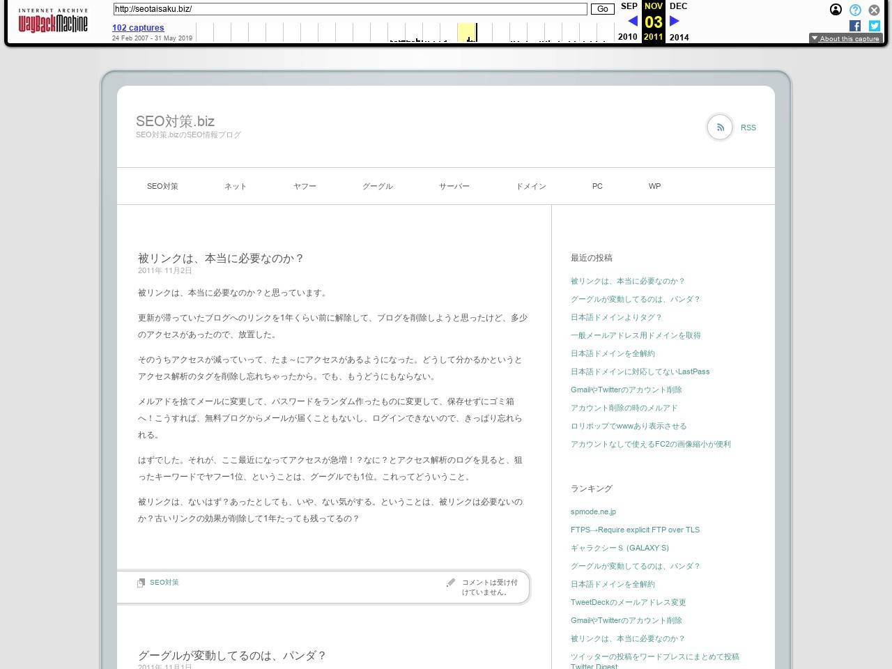Viewport: 892px width, 669px height.
Task: Expand About this capture
Action: coord(845,38)
